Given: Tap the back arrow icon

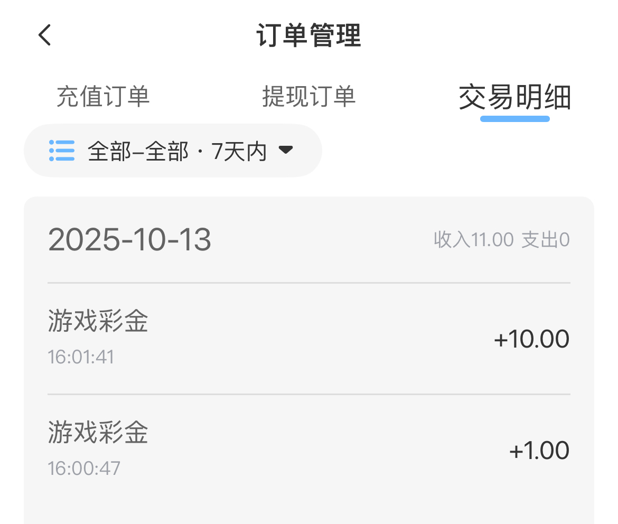Looking at the screenshot, I should coord(45,35).
